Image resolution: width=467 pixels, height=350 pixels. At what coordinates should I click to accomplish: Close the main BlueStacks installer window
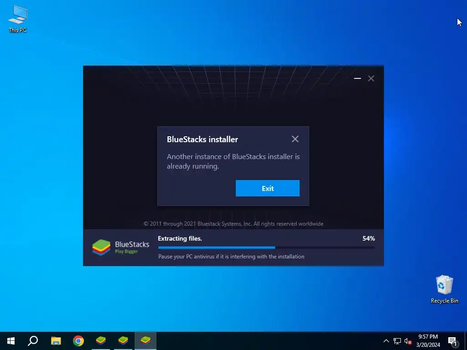(x=371, y=78)
